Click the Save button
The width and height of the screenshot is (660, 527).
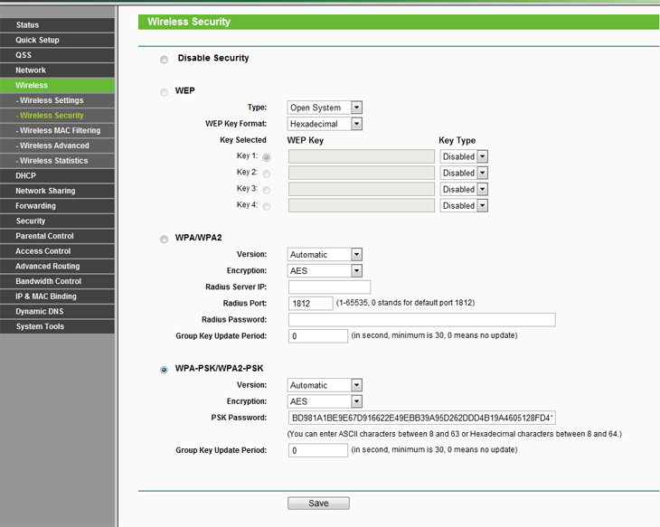click(x=318, y=503)
